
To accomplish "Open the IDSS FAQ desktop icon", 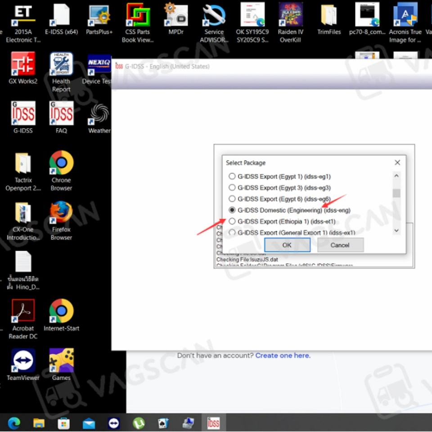I will (61, 117).
